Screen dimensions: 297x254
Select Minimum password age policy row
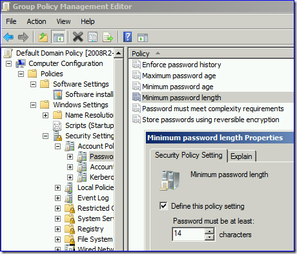point(178,87)
